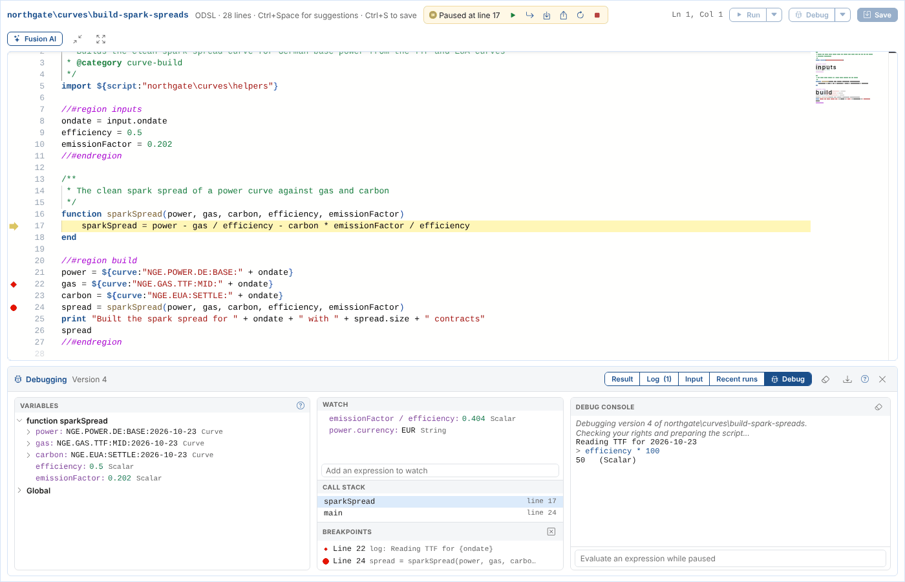This screenshot has height=582, width=905.
Task: Disable the Line 24 breakpoint in Breakpoints list
Action: 326,561
